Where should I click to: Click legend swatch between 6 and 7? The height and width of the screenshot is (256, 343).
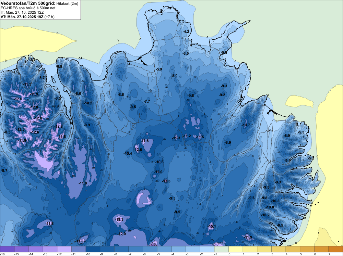(322, 249)
